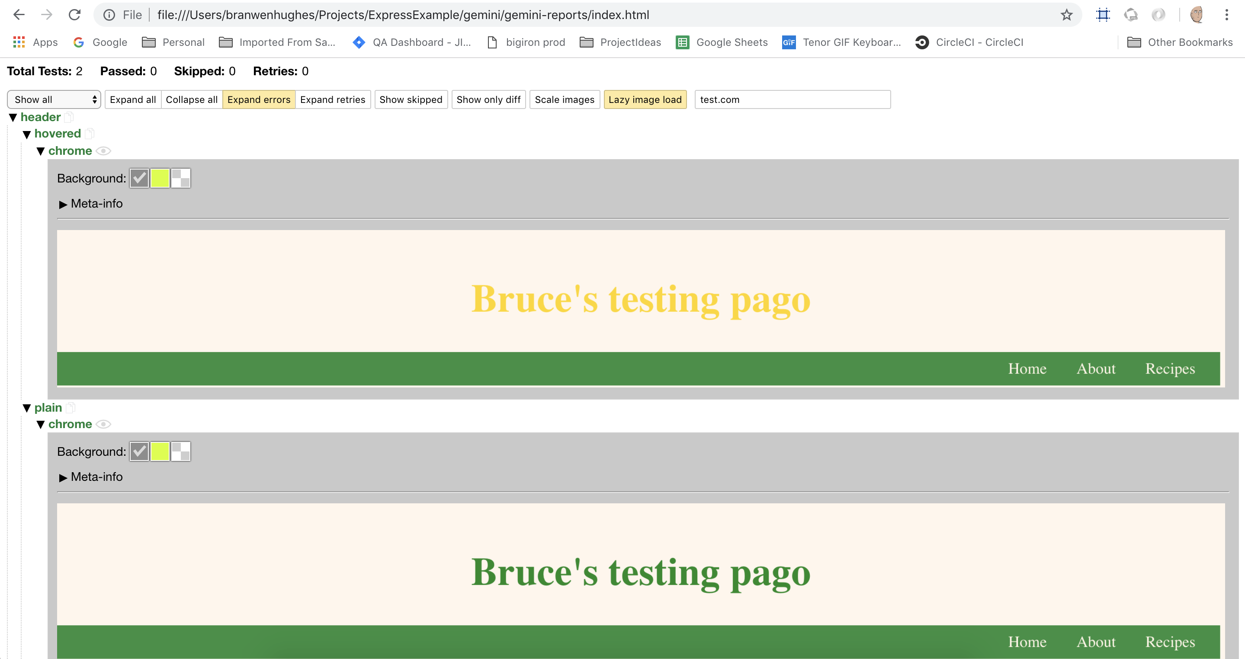Click the Show only diff button
This screenshot has height=659, width=1245.
tap(488, 99)
